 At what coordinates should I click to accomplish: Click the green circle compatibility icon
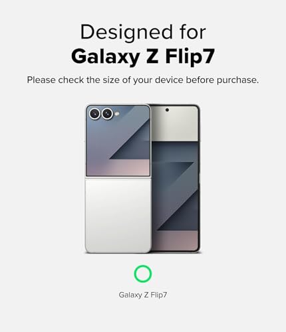[143, 274]
